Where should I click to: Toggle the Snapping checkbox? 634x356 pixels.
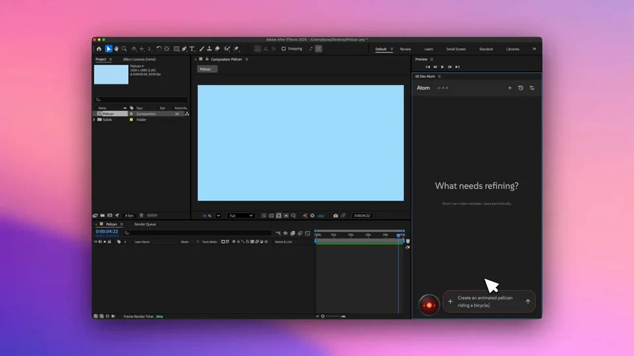pos(283,49)
